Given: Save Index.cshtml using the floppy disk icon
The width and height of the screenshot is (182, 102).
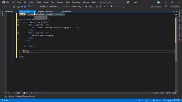Looking at the screenshot, I should (x=22, y=7).
